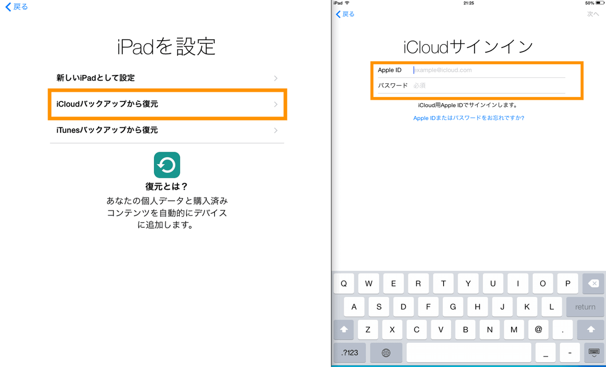
Task: Tap the Y key
Action: 468,284
